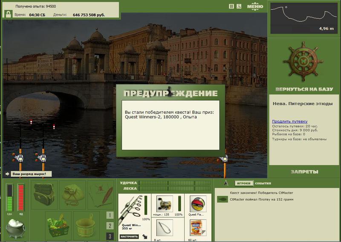Click the padlock icon beside the time readout
The width and height of the screenshot is (341, 242).
tap(8, 14)
